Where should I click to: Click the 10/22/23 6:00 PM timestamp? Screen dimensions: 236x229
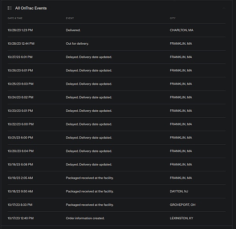[x=20, y=124]
